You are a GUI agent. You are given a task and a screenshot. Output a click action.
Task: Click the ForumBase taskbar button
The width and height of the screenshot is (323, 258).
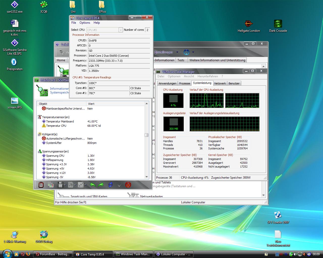[x=53, y=254]
